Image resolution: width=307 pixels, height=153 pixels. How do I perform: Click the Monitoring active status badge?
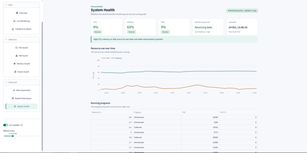(242, 11)
